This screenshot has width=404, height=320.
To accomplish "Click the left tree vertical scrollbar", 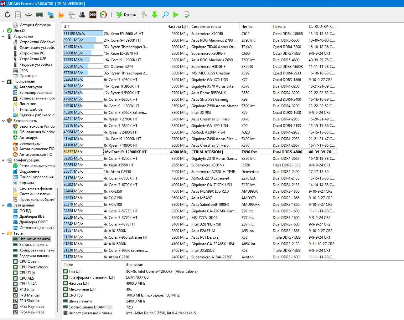I will 57,250.
